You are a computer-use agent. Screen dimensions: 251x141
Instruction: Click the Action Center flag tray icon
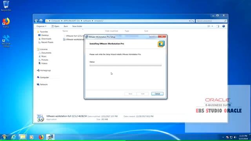[227, 137]
